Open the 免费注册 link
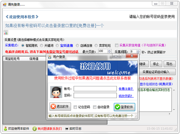Image resolution: width=180 pixels, height=134 pixels. point(126,89)
